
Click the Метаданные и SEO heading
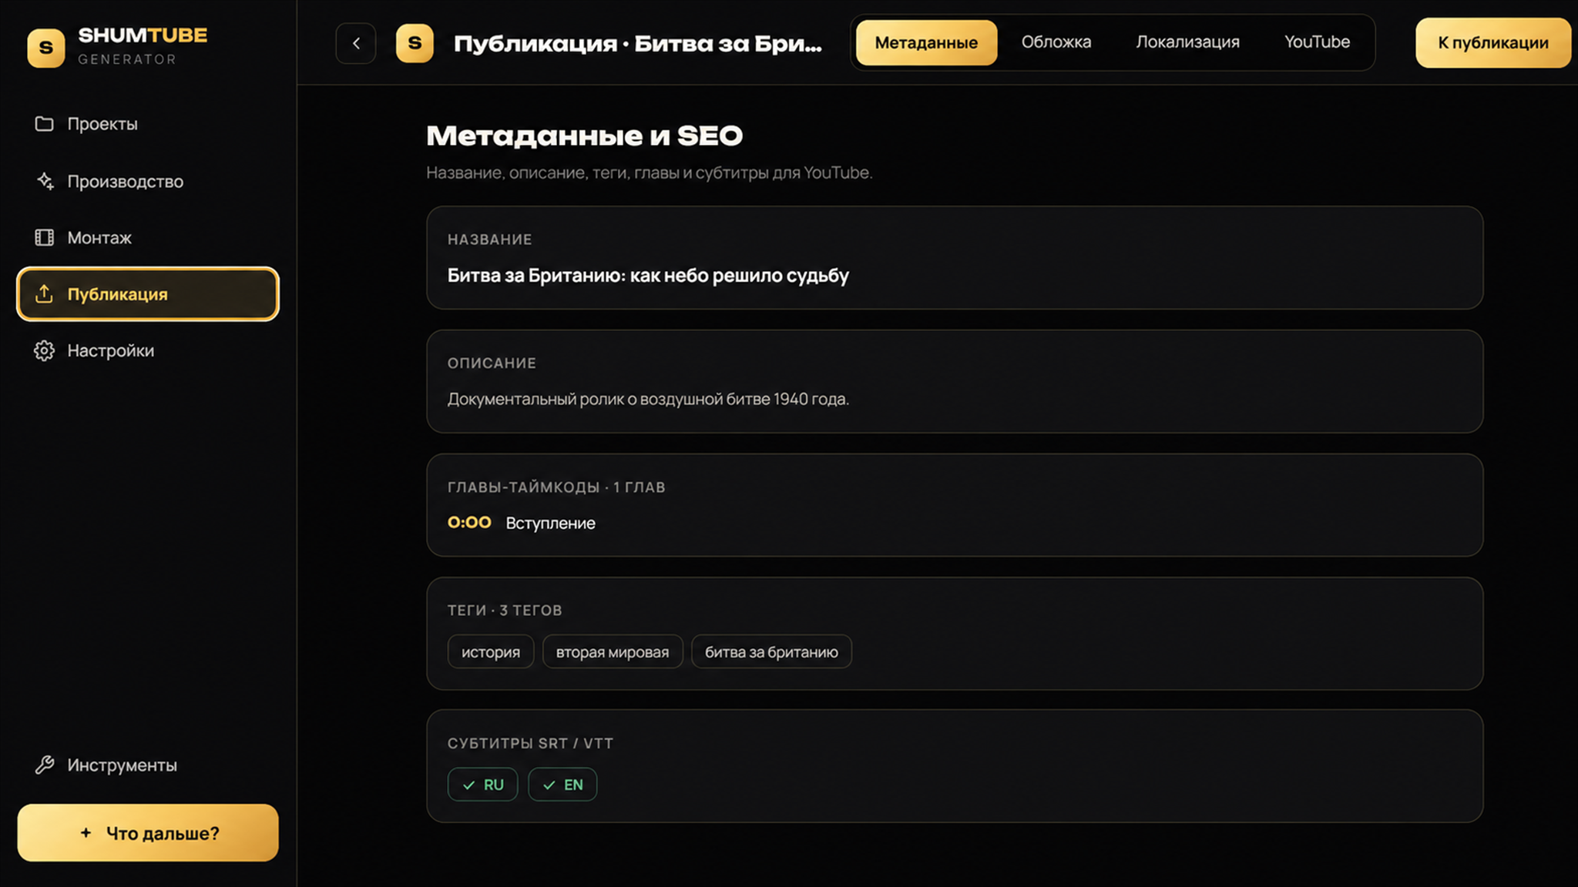[584, 136]
